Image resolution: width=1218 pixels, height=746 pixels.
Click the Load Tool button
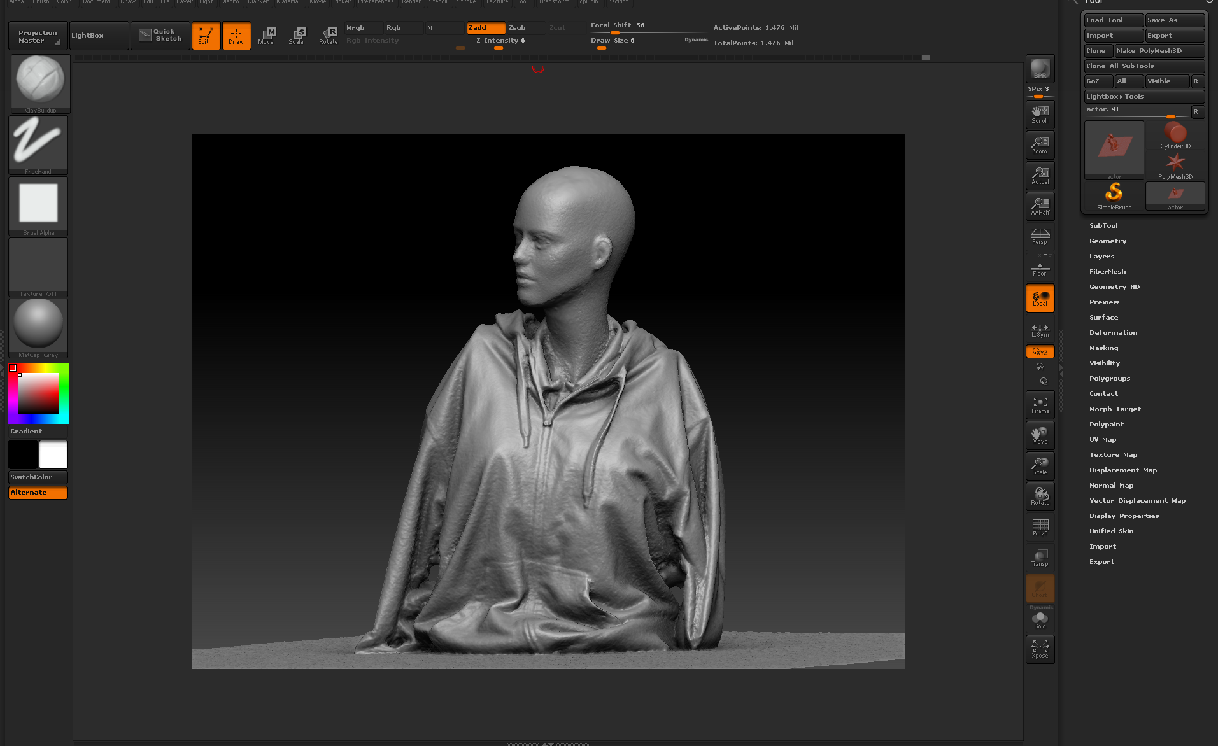pos(1114,20)
